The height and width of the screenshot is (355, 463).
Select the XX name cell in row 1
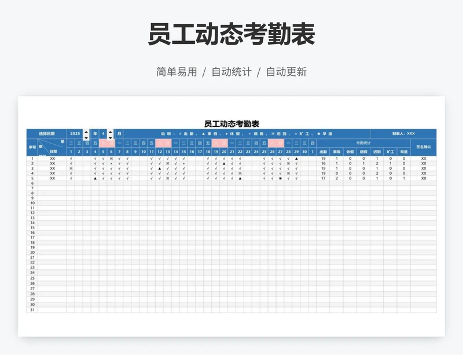click(52, 159)
